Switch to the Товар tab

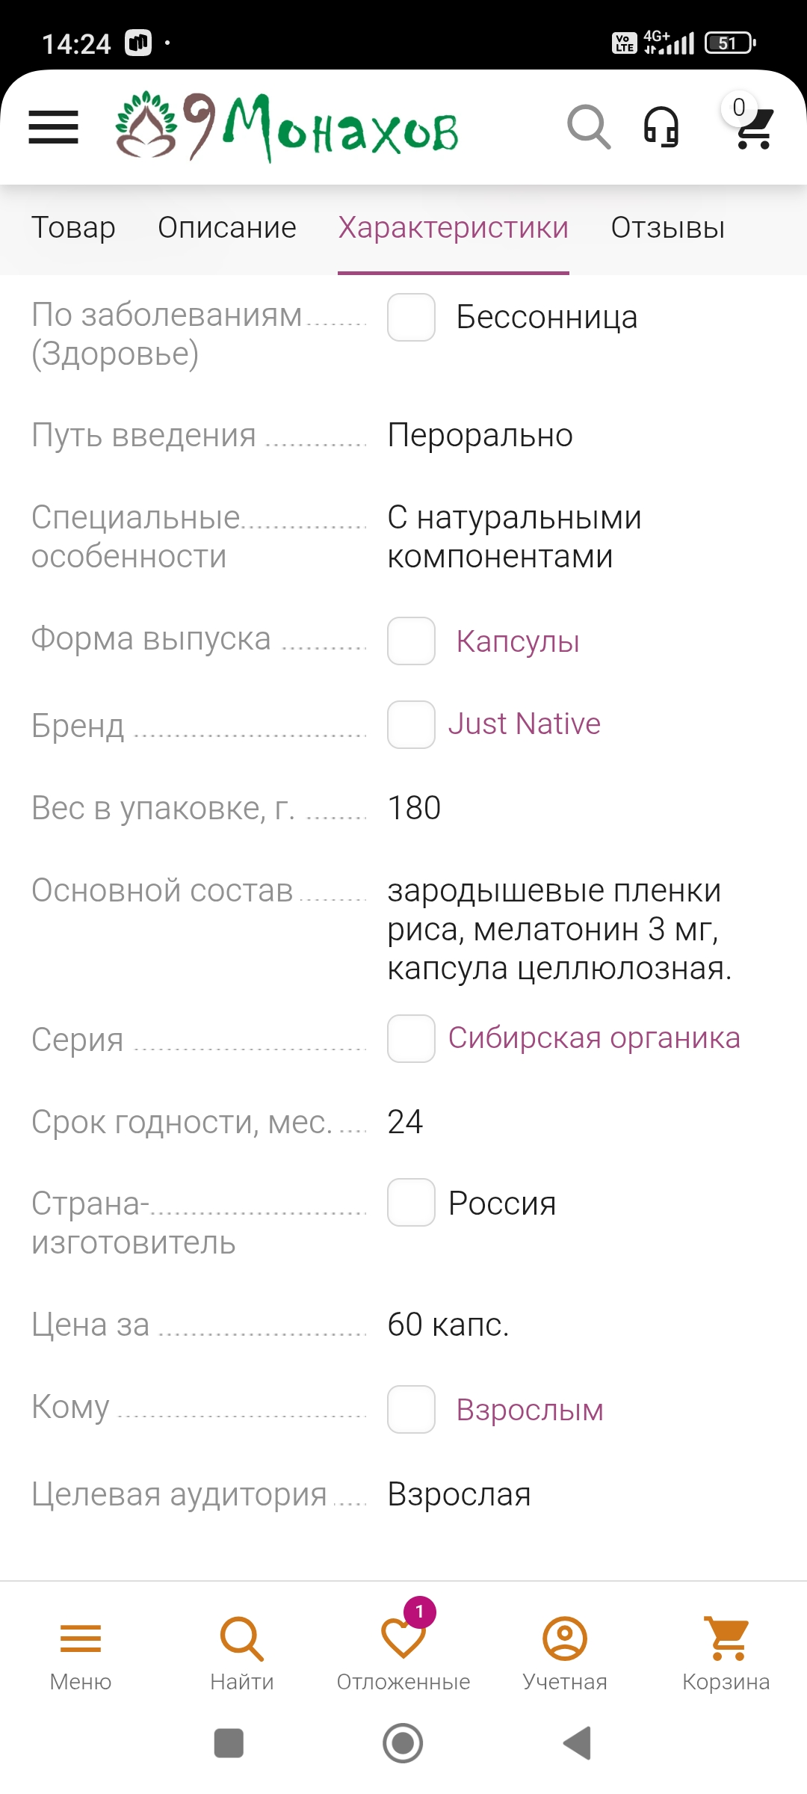(x=73, y=228)
